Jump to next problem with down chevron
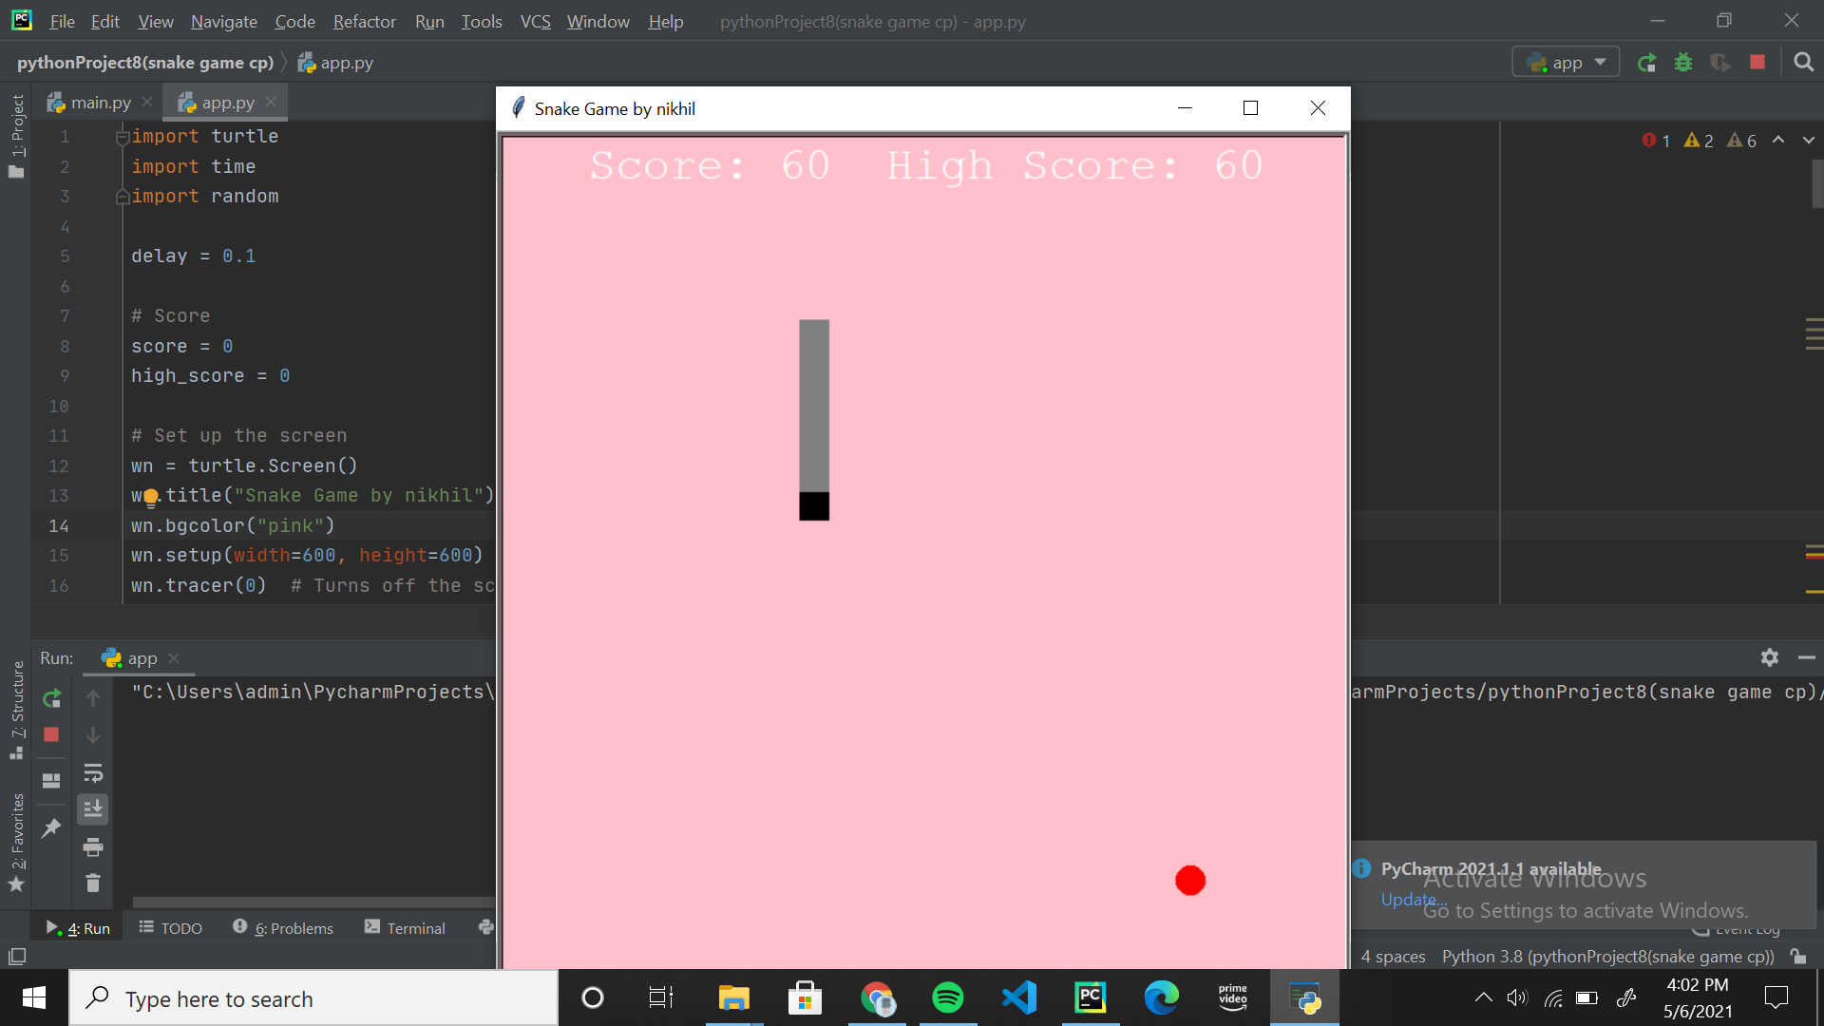 1809,140
